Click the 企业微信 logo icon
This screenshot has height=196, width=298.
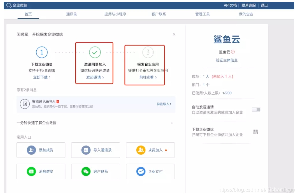tap(9, 5)
